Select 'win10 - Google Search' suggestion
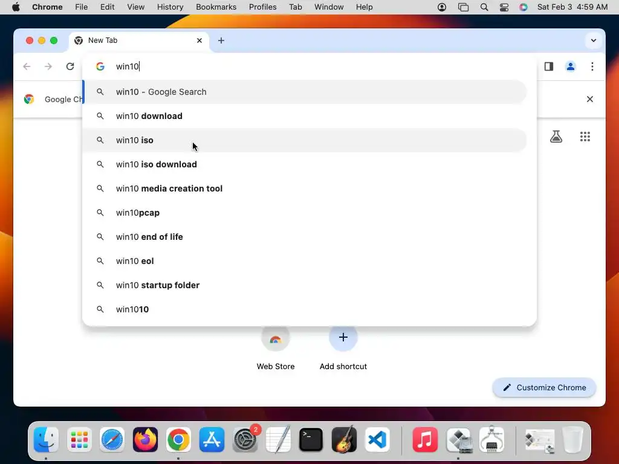619x464 pixels. coord(305,92)
